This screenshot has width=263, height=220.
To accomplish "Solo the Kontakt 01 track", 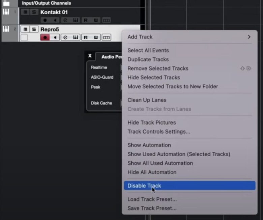I will (x=34, y=12).
